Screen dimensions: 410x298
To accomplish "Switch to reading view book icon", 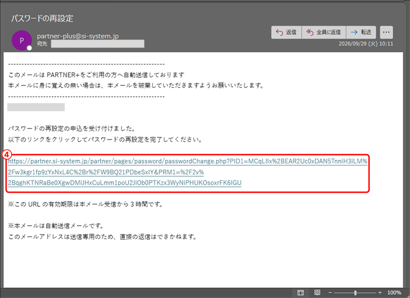I will coord(317,292).
